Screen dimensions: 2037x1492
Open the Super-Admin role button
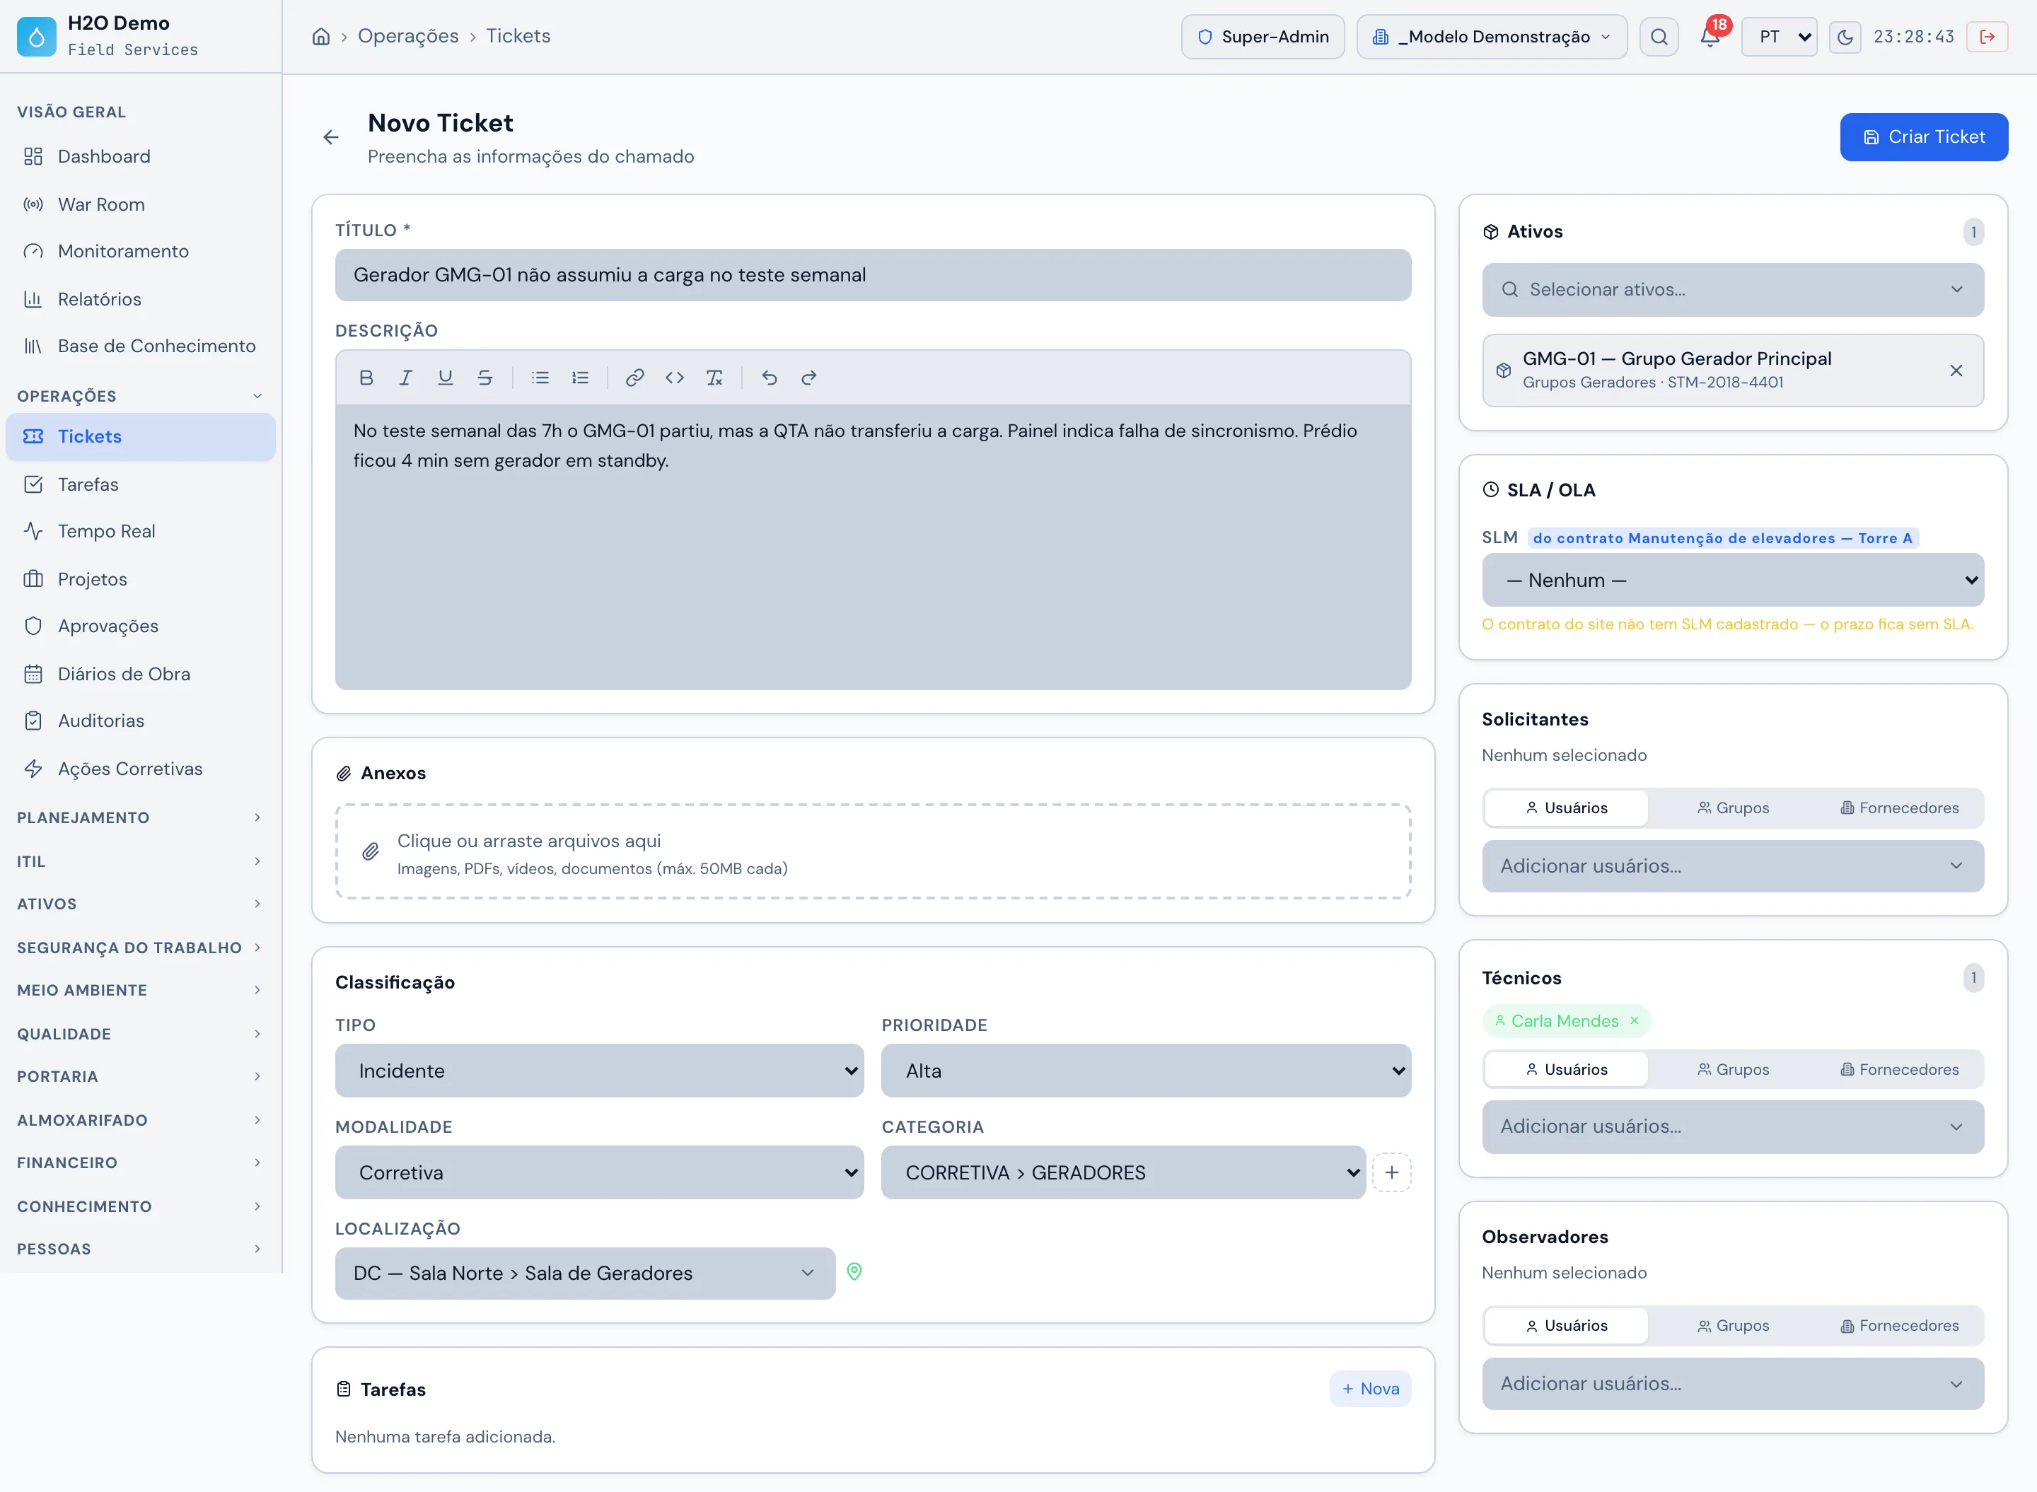tap(1262, 36)
